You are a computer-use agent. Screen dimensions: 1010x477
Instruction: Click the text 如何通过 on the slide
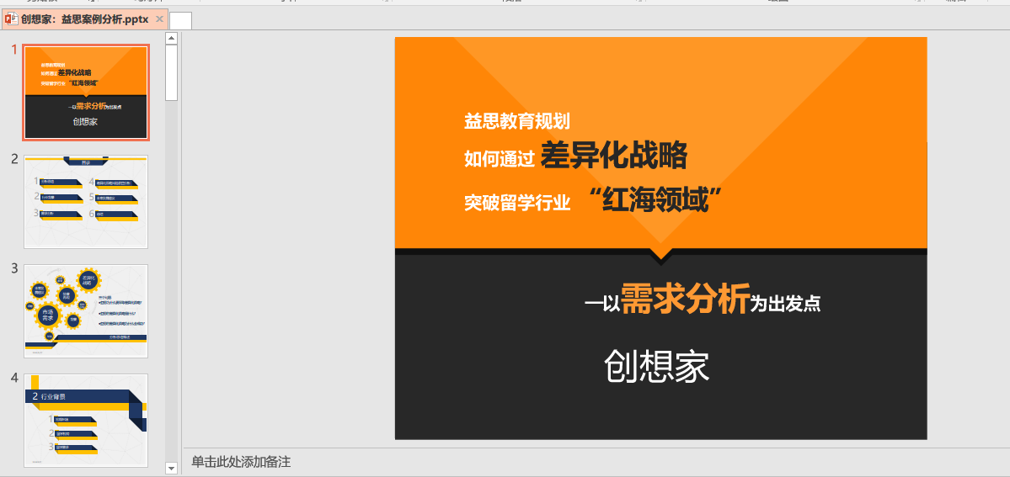point(500,158)
